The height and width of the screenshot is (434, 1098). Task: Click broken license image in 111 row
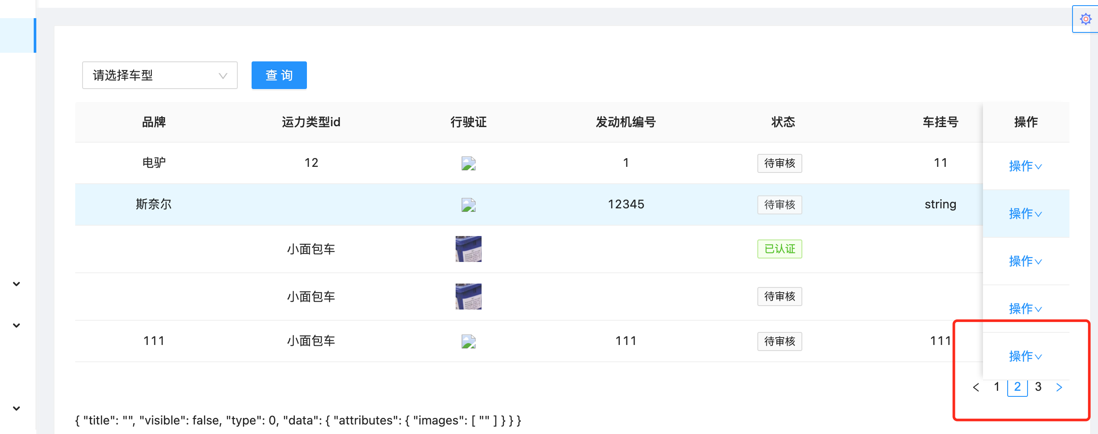point(469,341)
